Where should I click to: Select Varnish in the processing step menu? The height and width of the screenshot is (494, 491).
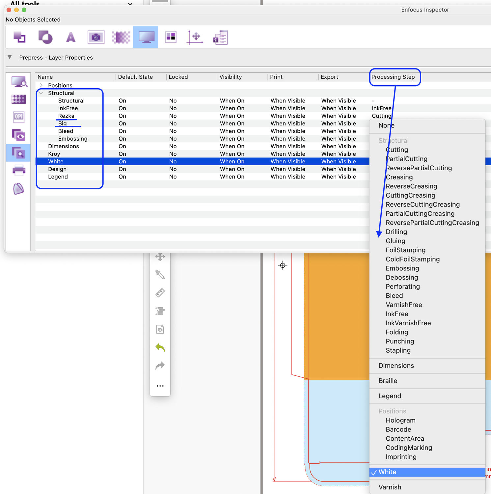[x=390, y=487]
